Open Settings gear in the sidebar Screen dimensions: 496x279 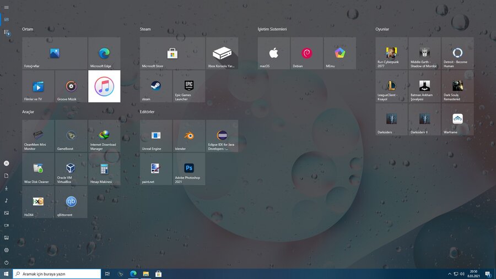pos(7,250)
